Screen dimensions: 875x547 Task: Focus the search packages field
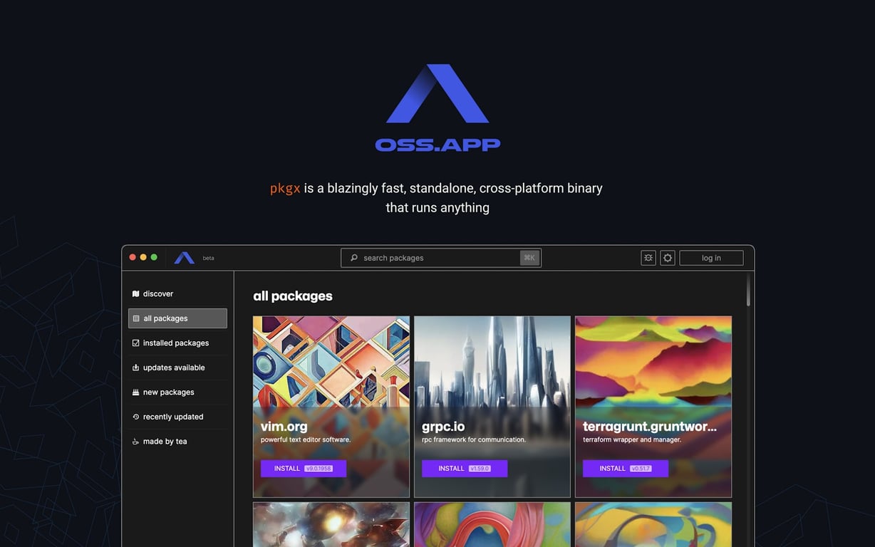pos(441,258)
